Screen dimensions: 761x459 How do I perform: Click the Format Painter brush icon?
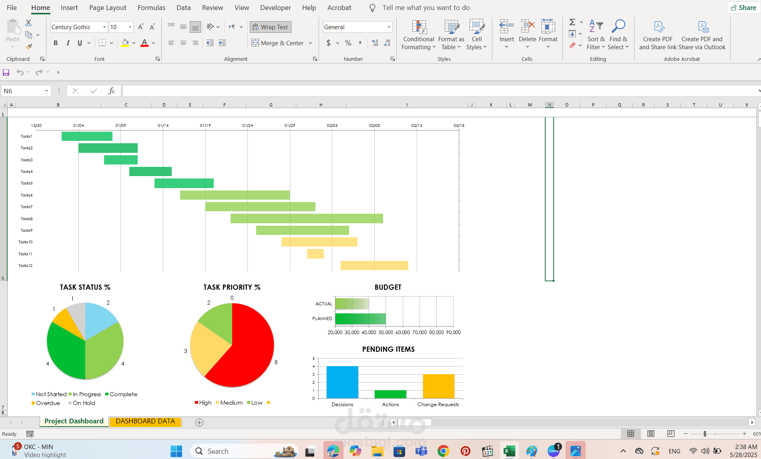point(28,46)
